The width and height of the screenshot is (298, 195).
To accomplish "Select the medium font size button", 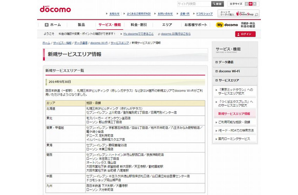I will (x=251, y=4).
